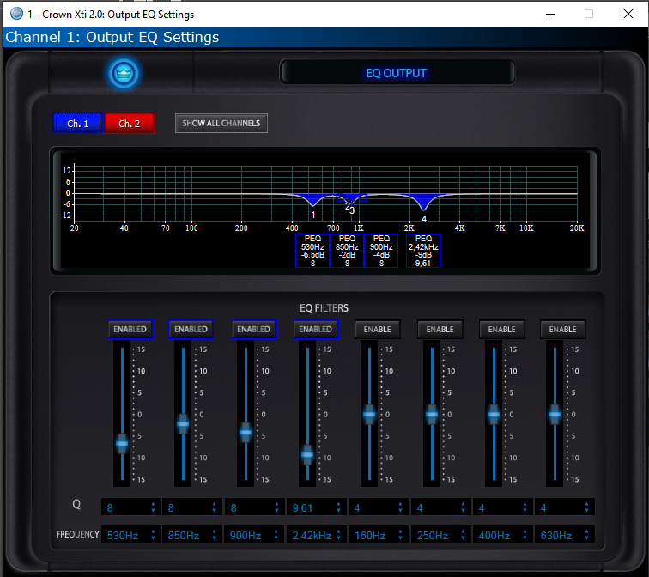This screenshot has width=649, height=577.
Task: Open the 530Hz frequency stepper arrows
Action: [x=154, y=535]
